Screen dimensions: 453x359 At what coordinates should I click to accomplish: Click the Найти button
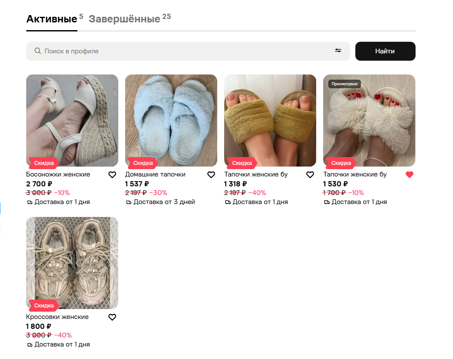click(x=385, y=51)
